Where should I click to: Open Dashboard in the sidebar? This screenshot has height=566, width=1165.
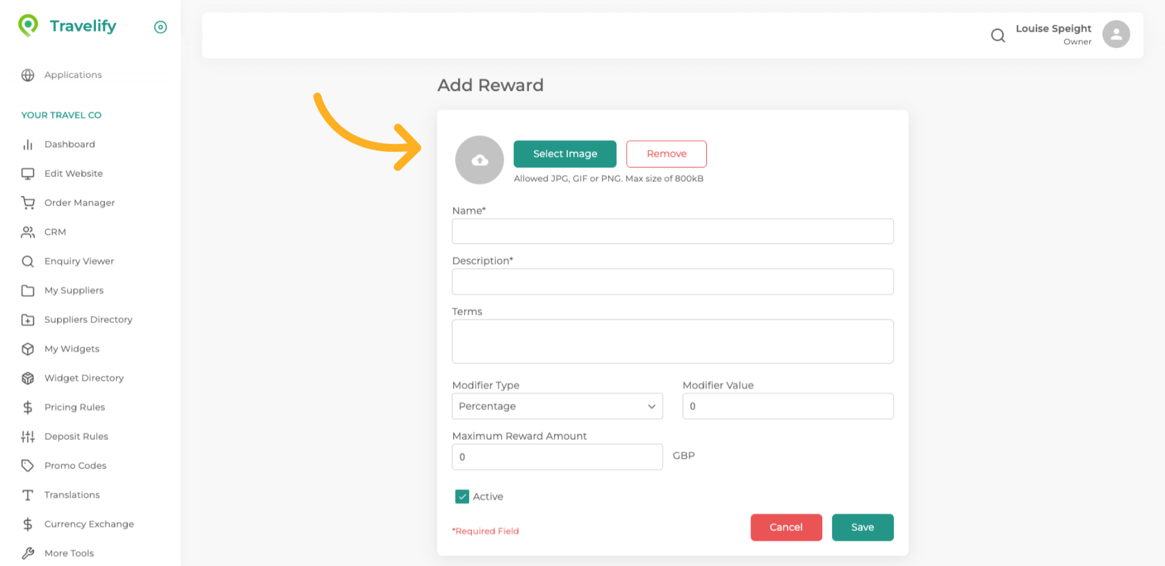[69, 144]
